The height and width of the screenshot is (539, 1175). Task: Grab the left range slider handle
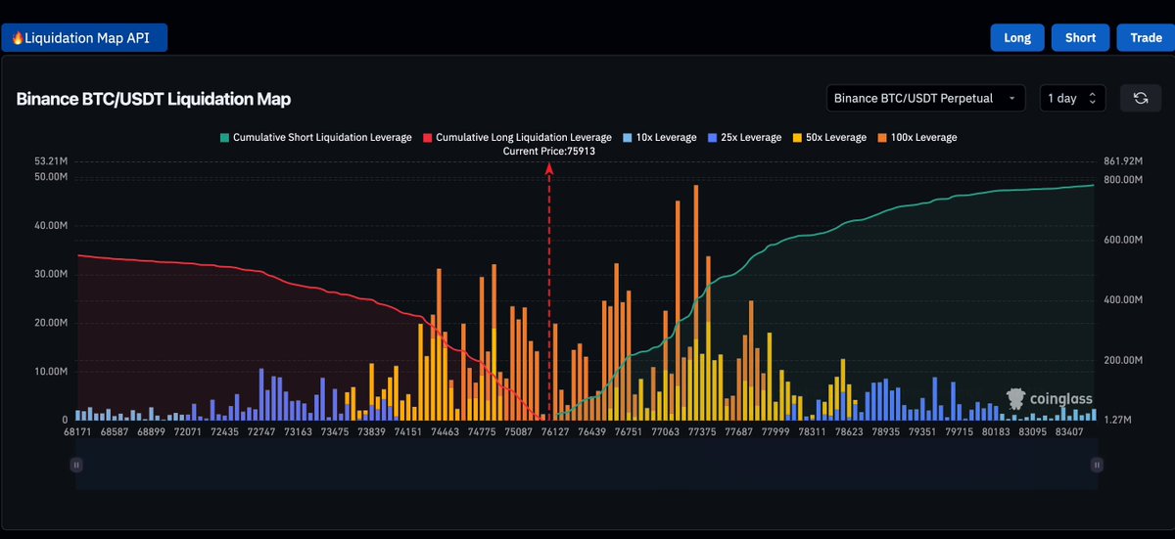click(x=76, y=465)
